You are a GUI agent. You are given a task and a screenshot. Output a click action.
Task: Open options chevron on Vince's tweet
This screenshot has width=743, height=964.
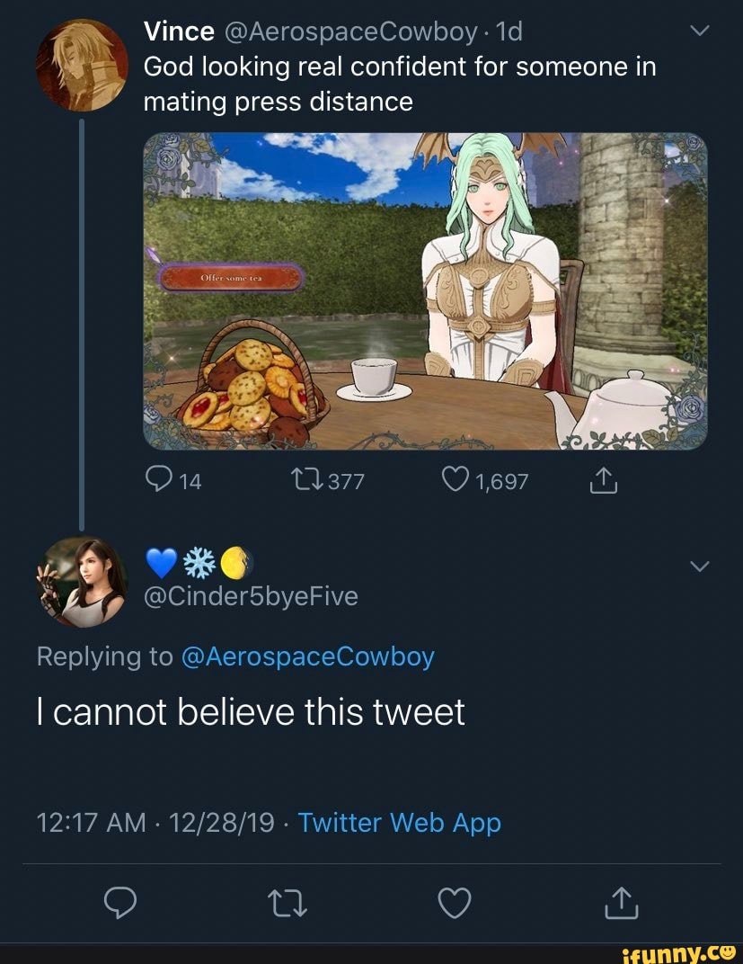(x=701, y=32)
